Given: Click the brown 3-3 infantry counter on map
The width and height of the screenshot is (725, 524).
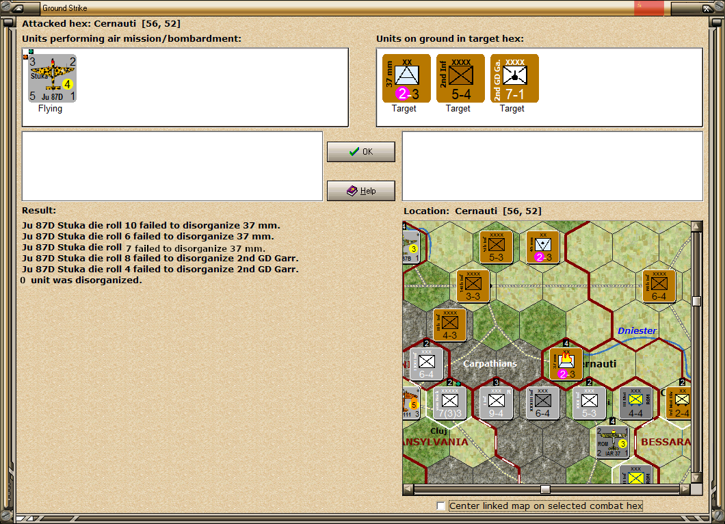Looking at the screenshot, I should coord(473,286).
